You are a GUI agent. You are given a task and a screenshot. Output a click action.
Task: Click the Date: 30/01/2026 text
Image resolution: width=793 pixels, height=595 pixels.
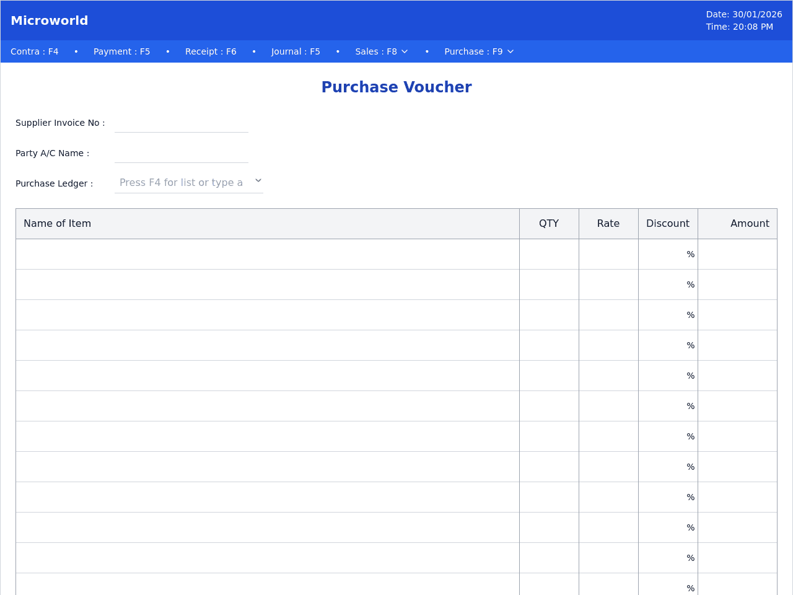pyautogui.click(x=744, y=14)
